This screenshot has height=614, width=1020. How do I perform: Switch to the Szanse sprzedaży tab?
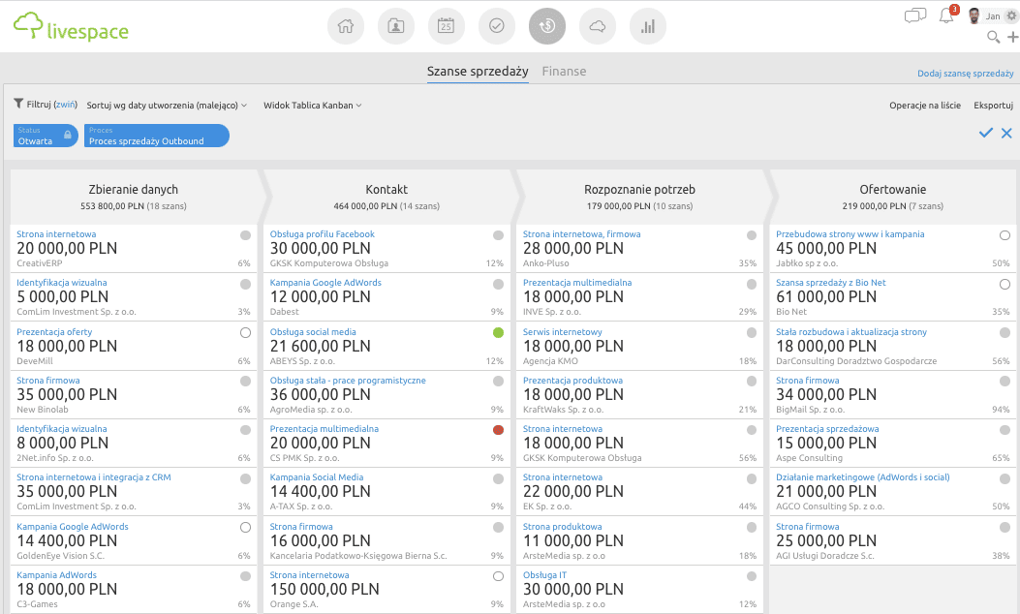tap(478, 72)
